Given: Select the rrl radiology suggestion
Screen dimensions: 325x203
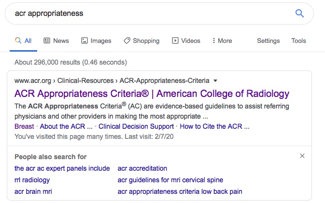Looking at the screenshot, I should coord(32,180).
